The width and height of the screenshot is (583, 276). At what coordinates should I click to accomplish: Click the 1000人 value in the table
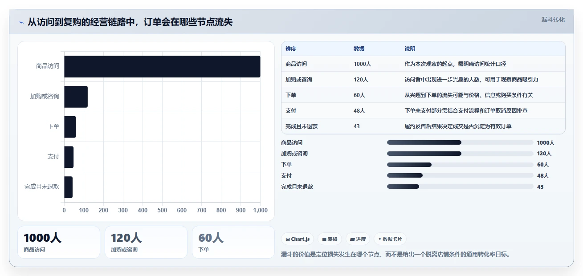click(x=362, y=64)
